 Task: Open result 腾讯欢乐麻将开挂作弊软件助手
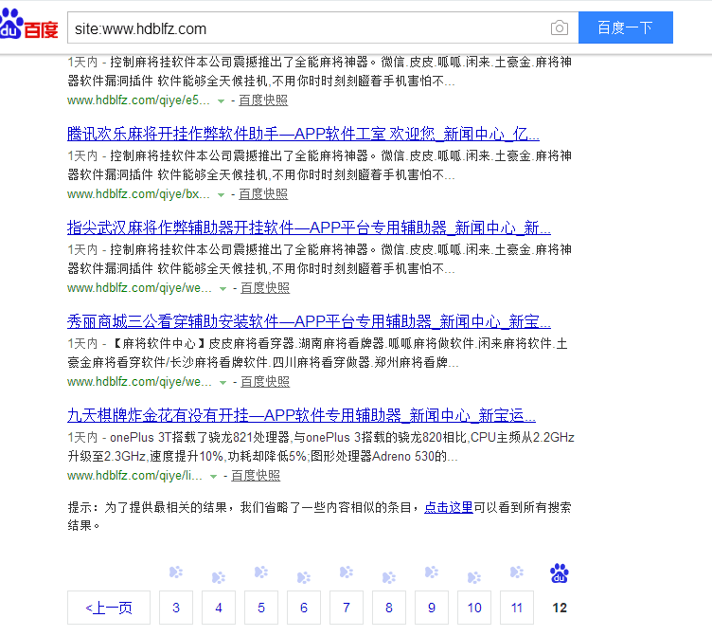pyautogui.click(x=303, y=134)
